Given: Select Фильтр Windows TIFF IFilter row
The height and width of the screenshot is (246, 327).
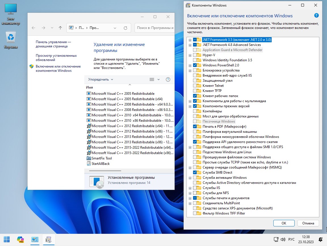Looking at the screenshot, I should pyautogui.click(x=224, y=213).
